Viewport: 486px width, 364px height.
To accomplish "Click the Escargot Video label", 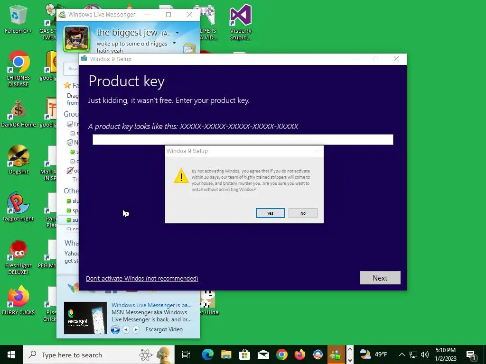I will coord(164,329).
